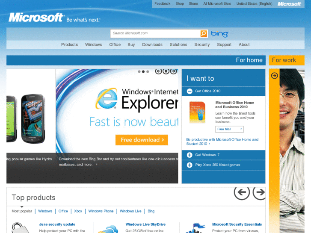
Task: Click the Bing Bar caption text link
Action: tap(118, 162)
